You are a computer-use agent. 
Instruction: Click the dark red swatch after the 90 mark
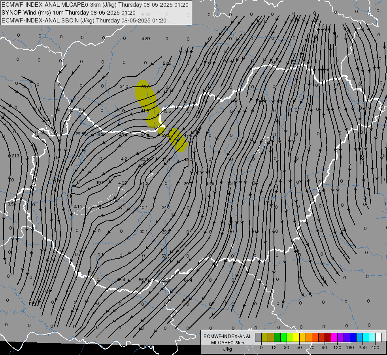click(x=328, y=337)
